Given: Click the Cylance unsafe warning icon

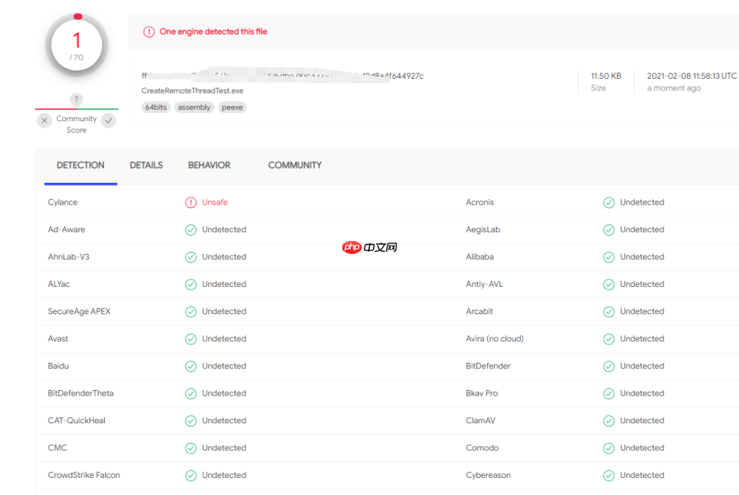Looking at the screenshot, I should point(191,203).
